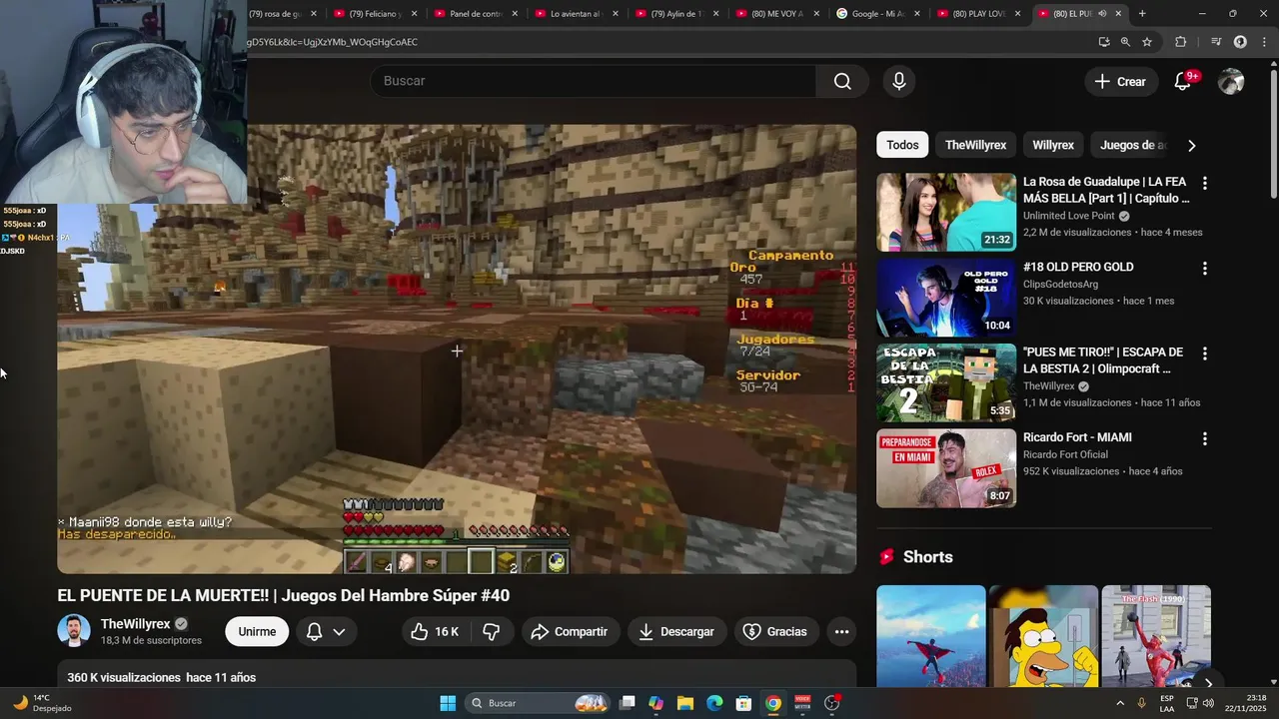Click the Windows taskbar Buscar search box
Image resolution: width=1279 pixels, height=719 pixels.
(536, 703)
